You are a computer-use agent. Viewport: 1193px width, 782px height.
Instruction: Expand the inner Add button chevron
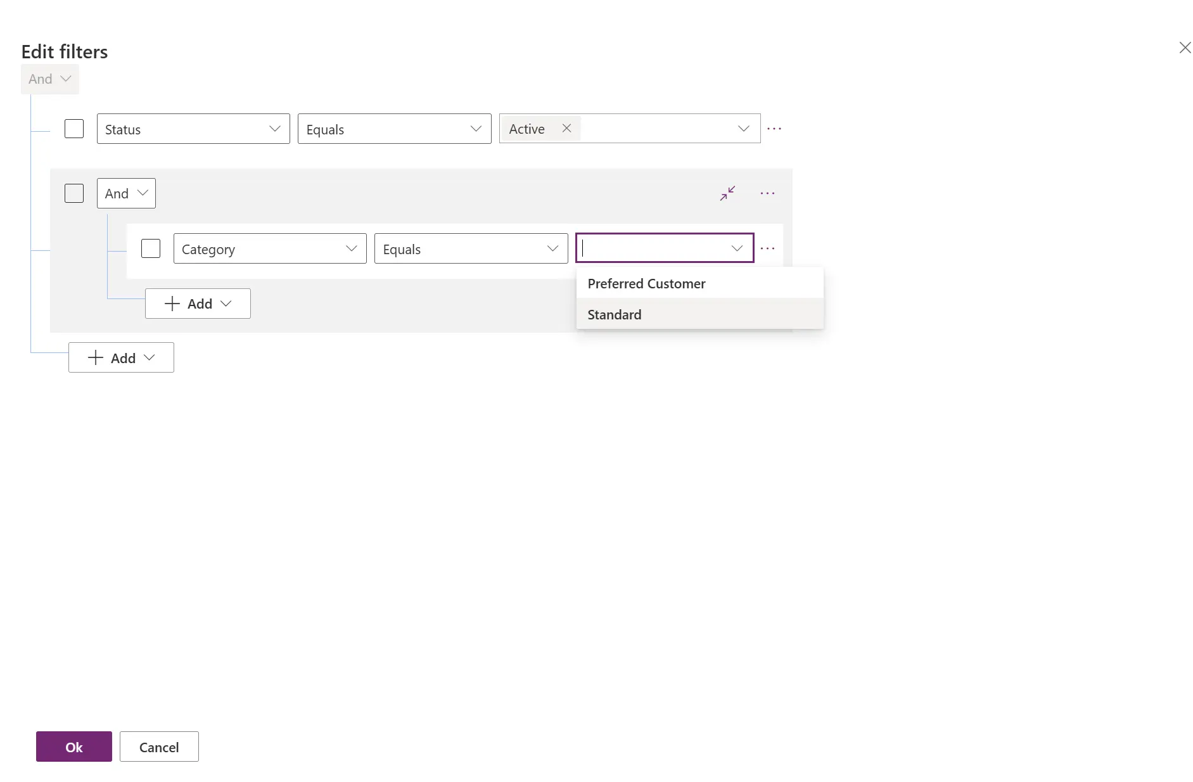pyautogui.click(x=226, y=303)
